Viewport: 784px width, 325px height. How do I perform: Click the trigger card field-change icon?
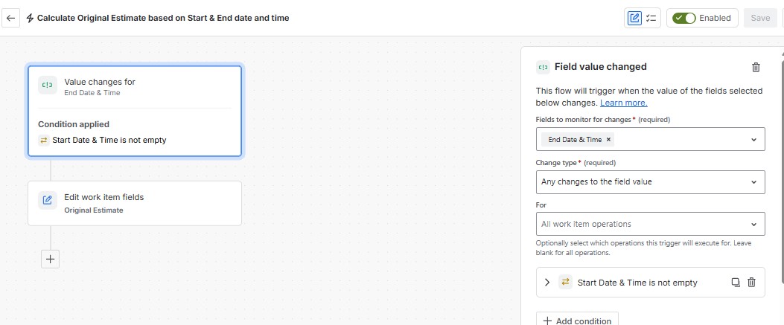[48, 85]
